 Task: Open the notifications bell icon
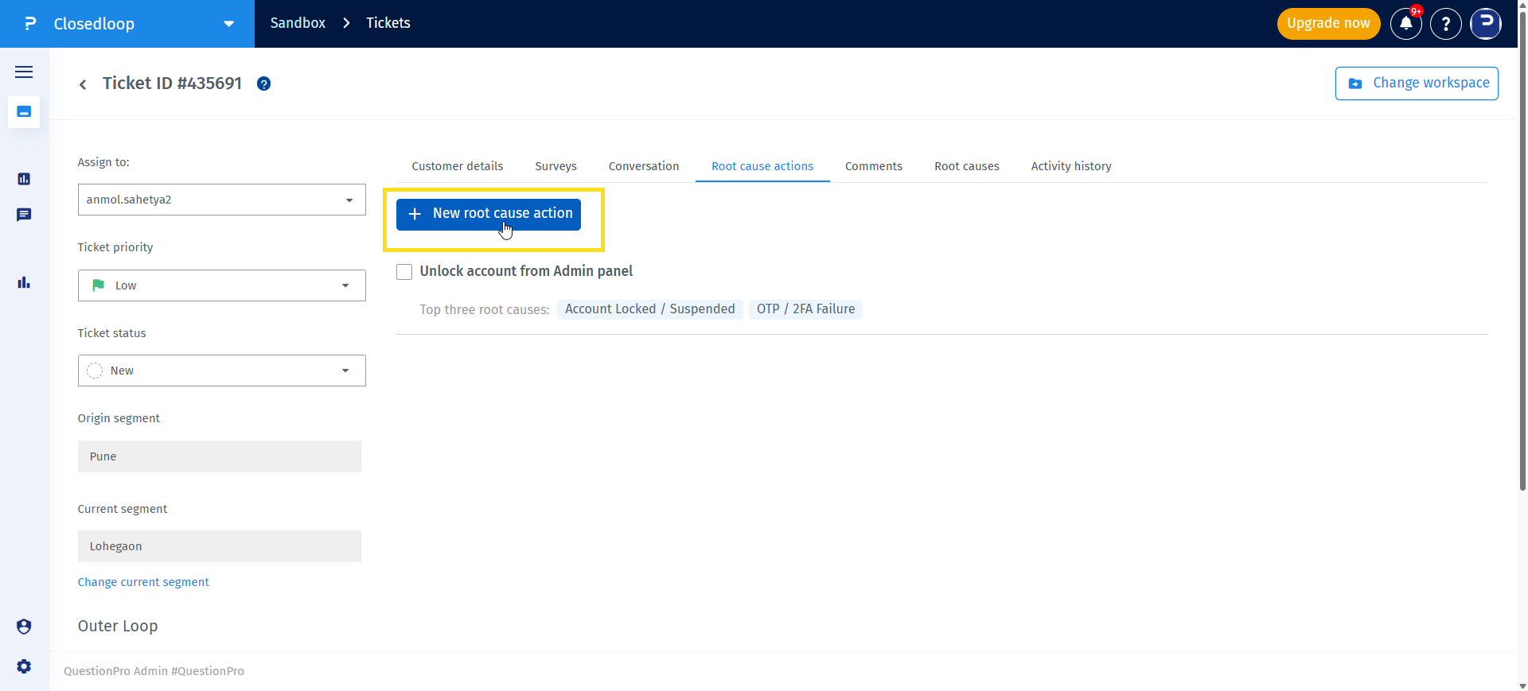[x=1406, y=24]
